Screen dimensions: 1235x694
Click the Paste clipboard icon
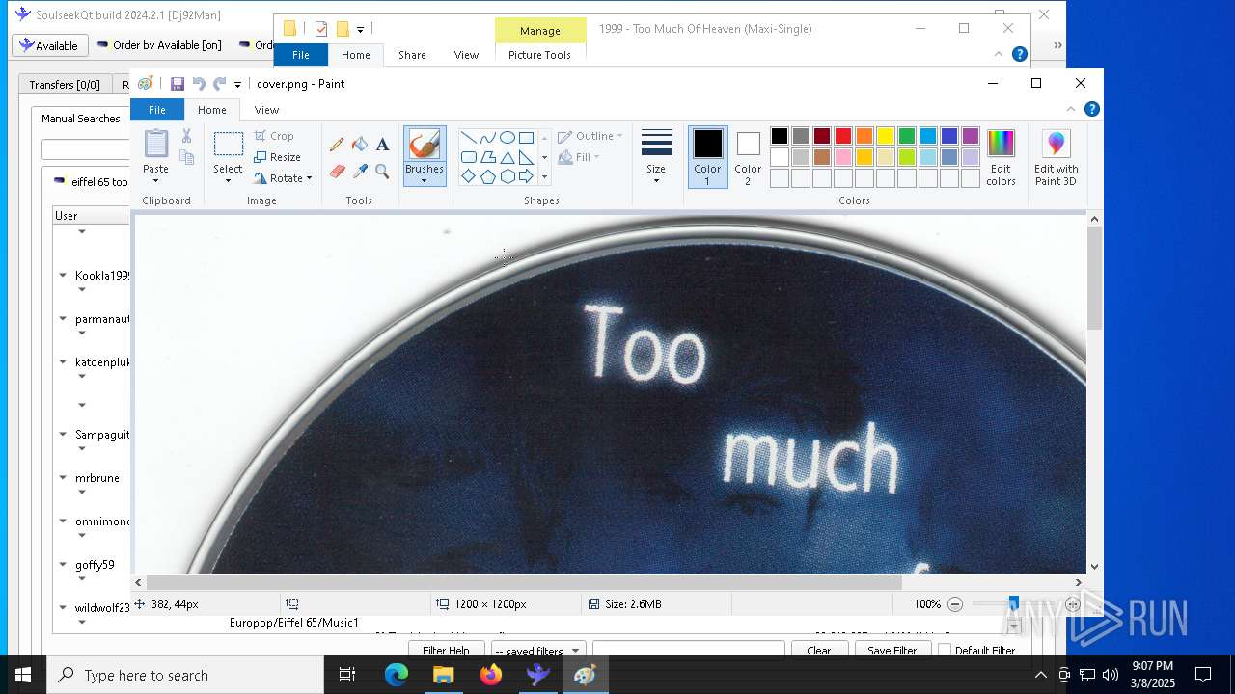pos(155,144)
